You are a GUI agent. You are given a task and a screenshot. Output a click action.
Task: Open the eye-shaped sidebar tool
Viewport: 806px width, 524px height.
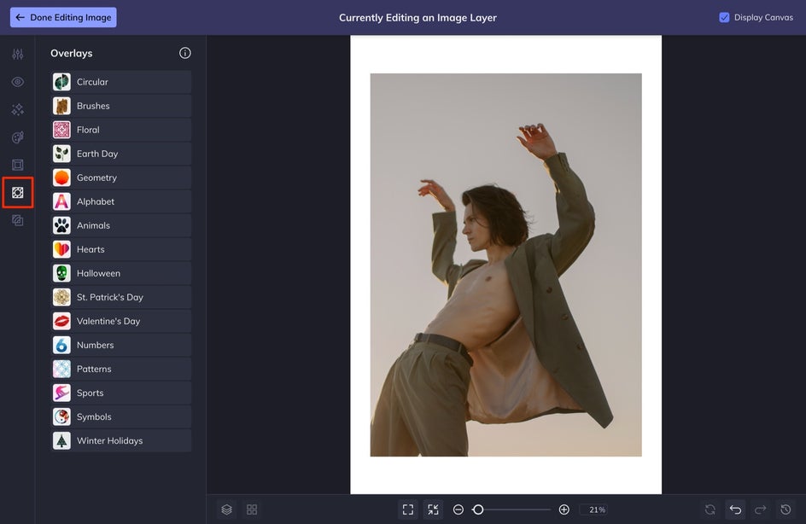pyautogui.click(x=17, y=82)
